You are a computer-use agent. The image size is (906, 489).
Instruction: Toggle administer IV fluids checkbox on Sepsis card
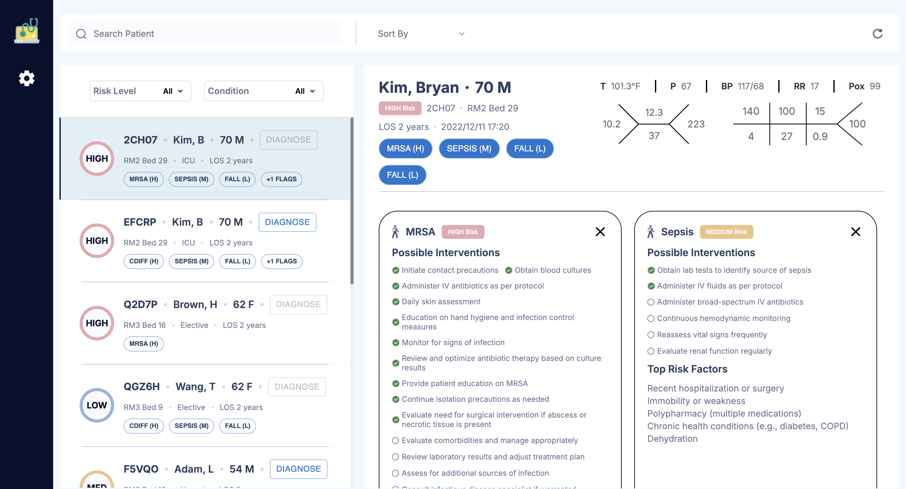[651, 285]
